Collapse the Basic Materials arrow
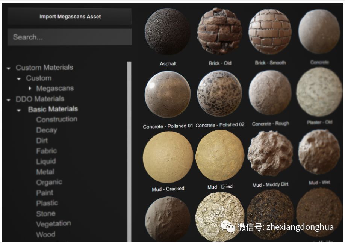Image resolution: width=345 pixels, height=243 pixels. (19, 110)
